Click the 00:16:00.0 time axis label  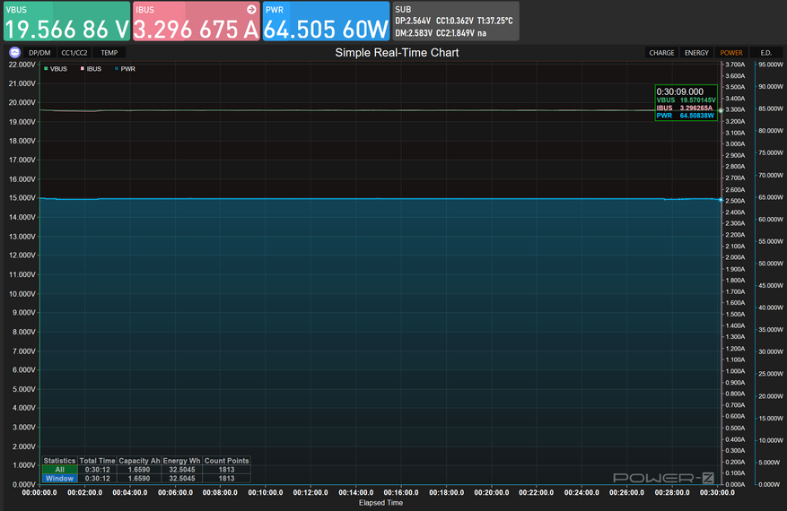coord(401,492)
